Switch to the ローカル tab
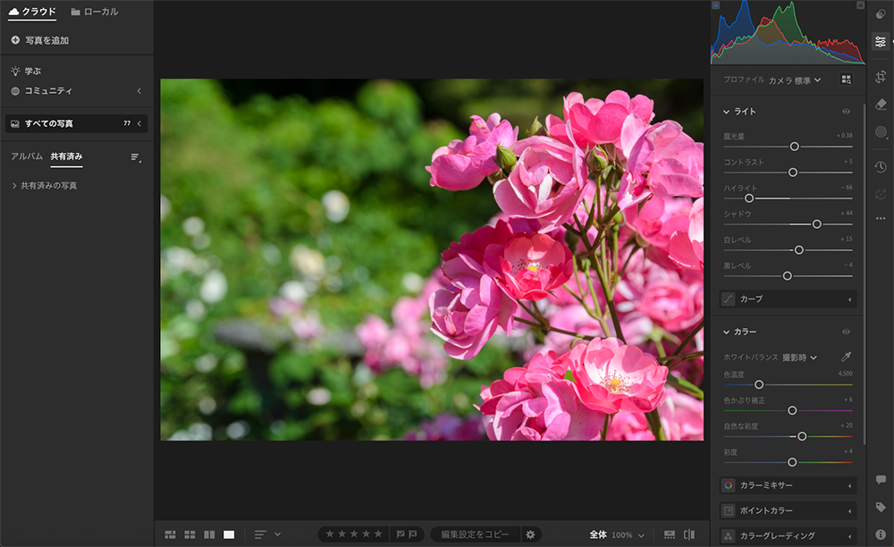The height and width of the screenshot is (547, 894). point(95,12)
